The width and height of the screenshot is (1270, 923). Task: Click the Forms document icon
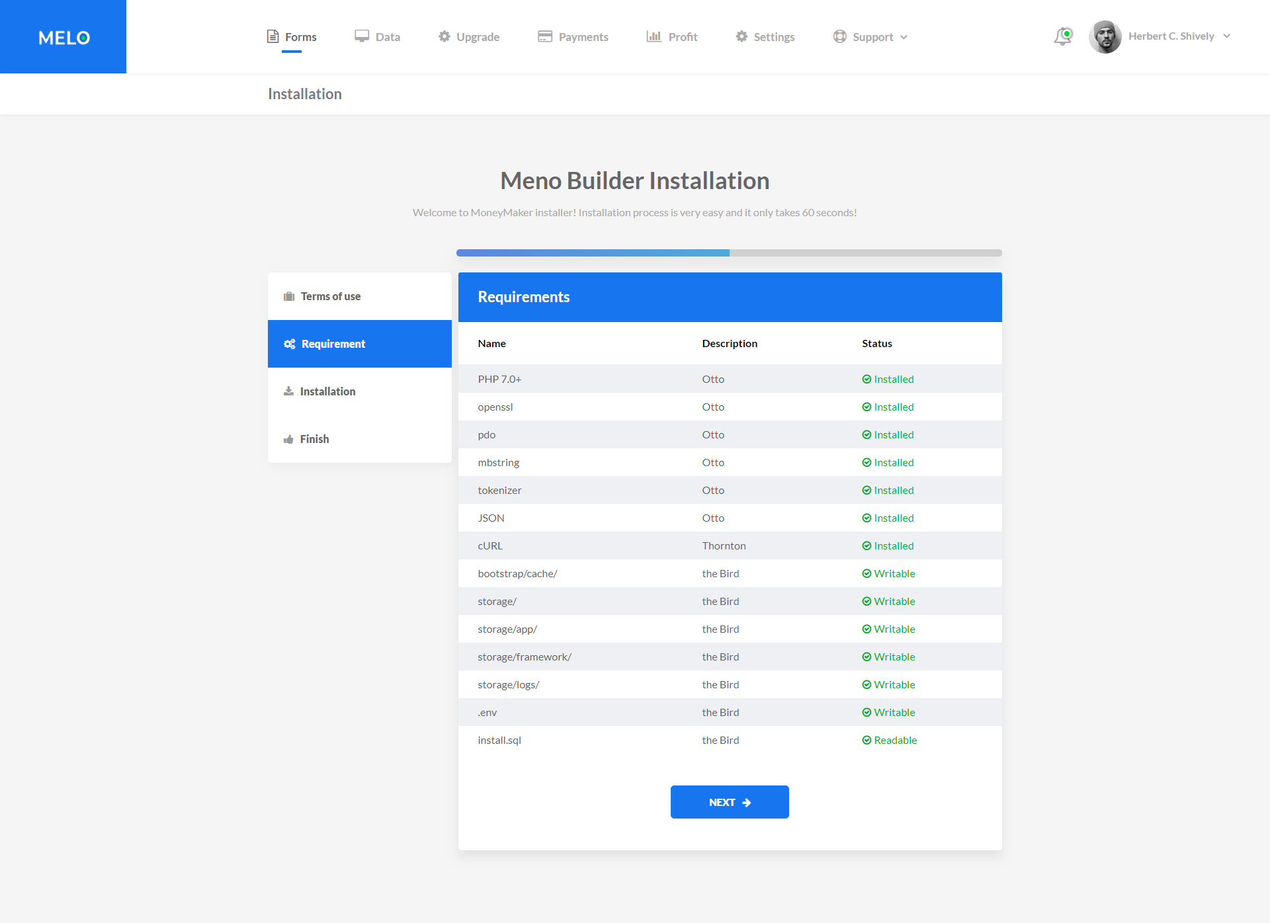pos(273,36)
